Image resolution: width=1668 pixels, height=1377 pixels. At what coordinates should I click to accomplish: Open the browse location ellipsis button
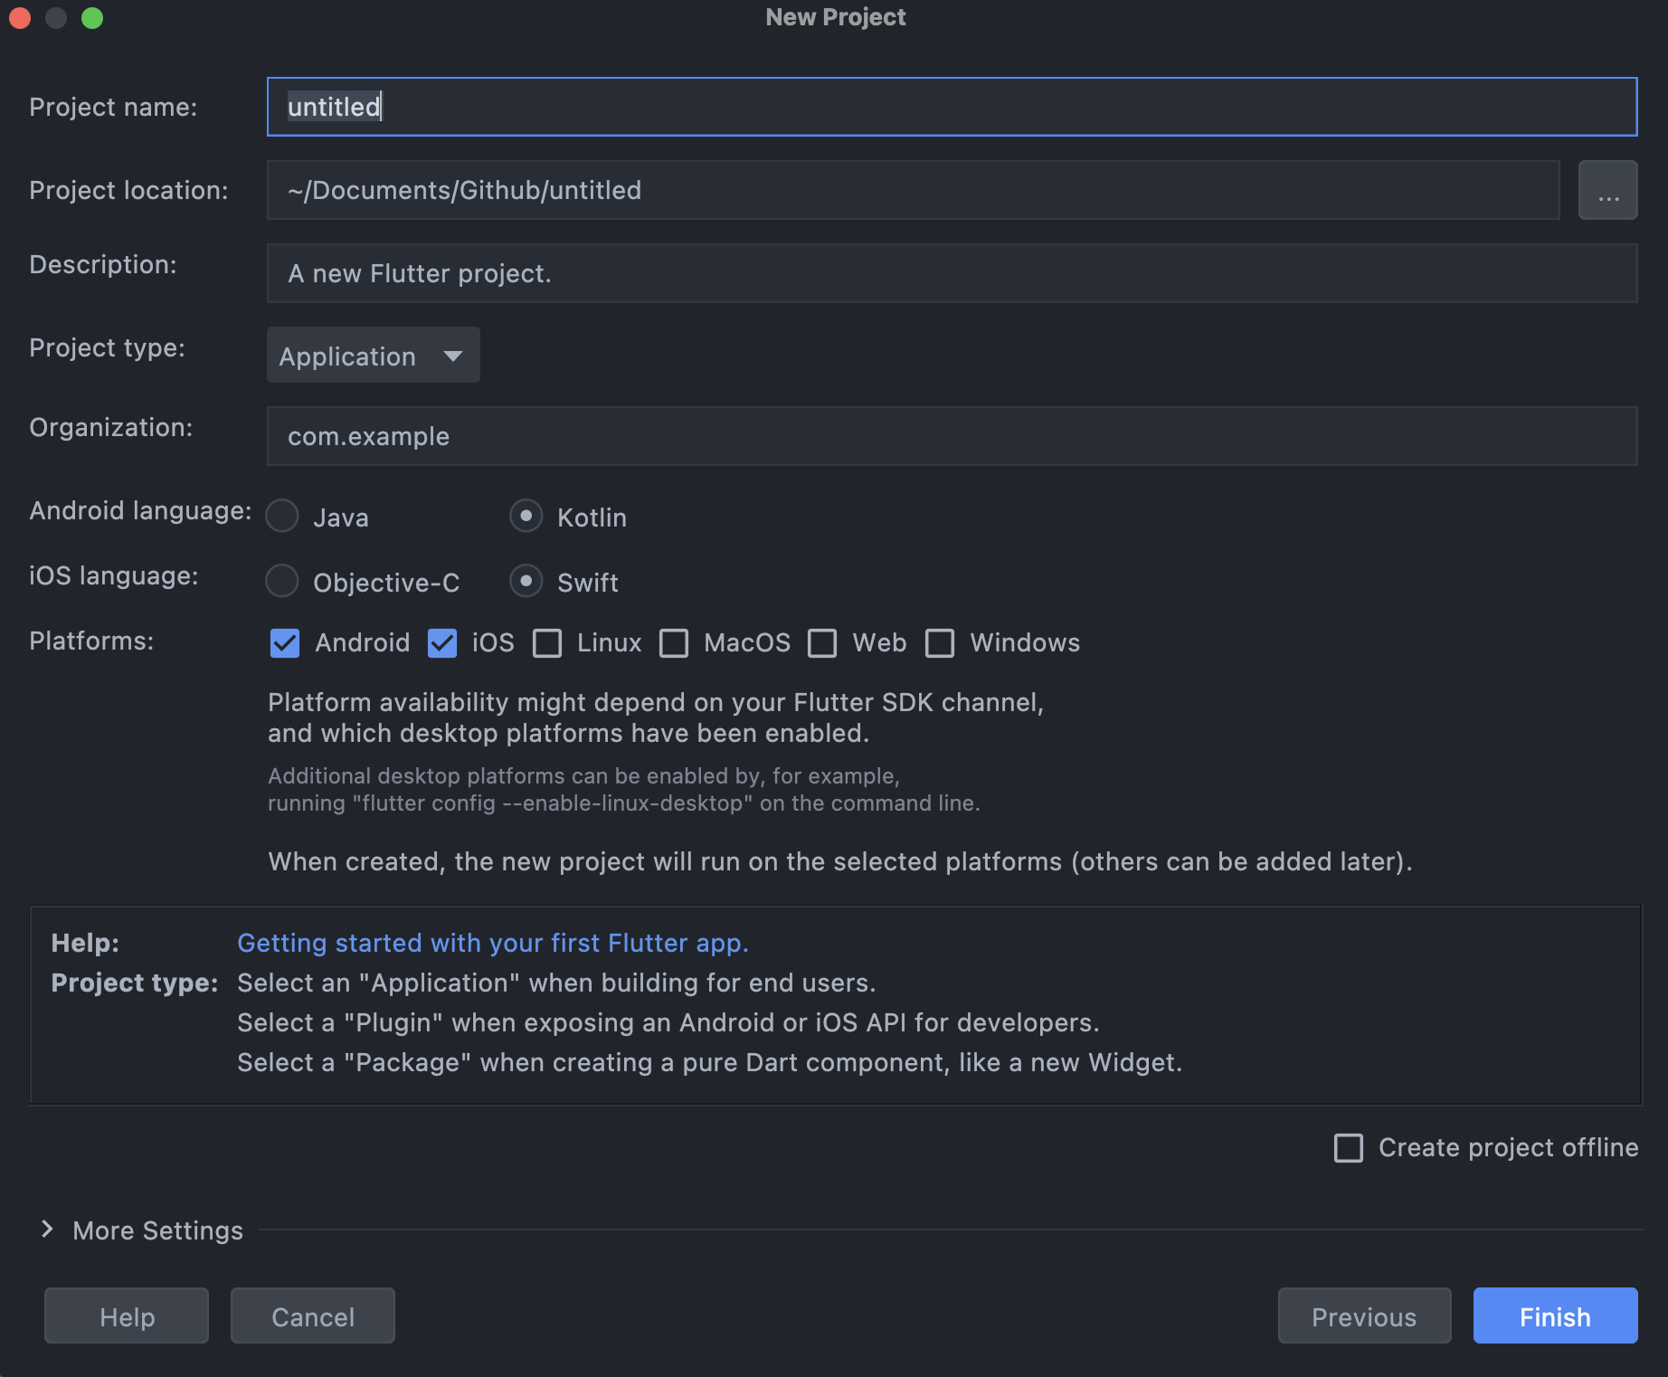tap(1608, 190)
